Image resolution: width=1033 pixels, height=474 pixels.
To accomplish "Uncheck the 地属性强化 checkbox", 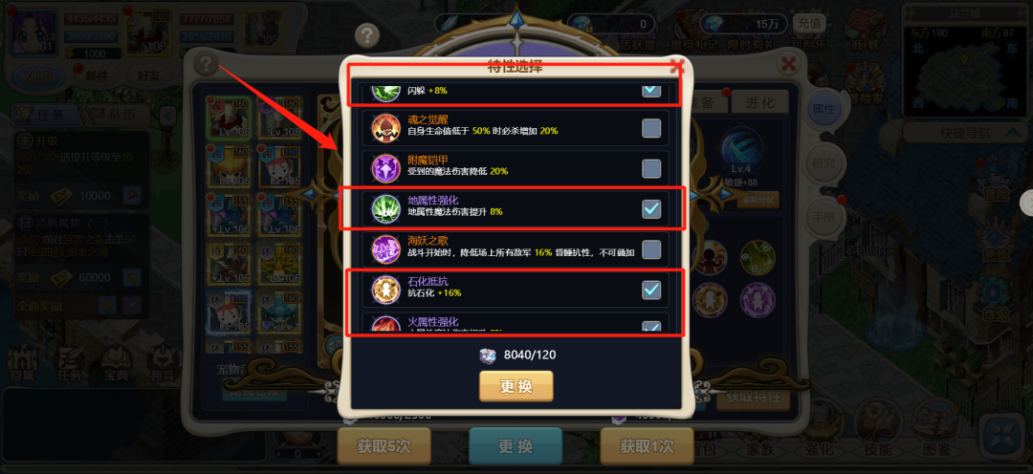I will (x=651, y=208).
